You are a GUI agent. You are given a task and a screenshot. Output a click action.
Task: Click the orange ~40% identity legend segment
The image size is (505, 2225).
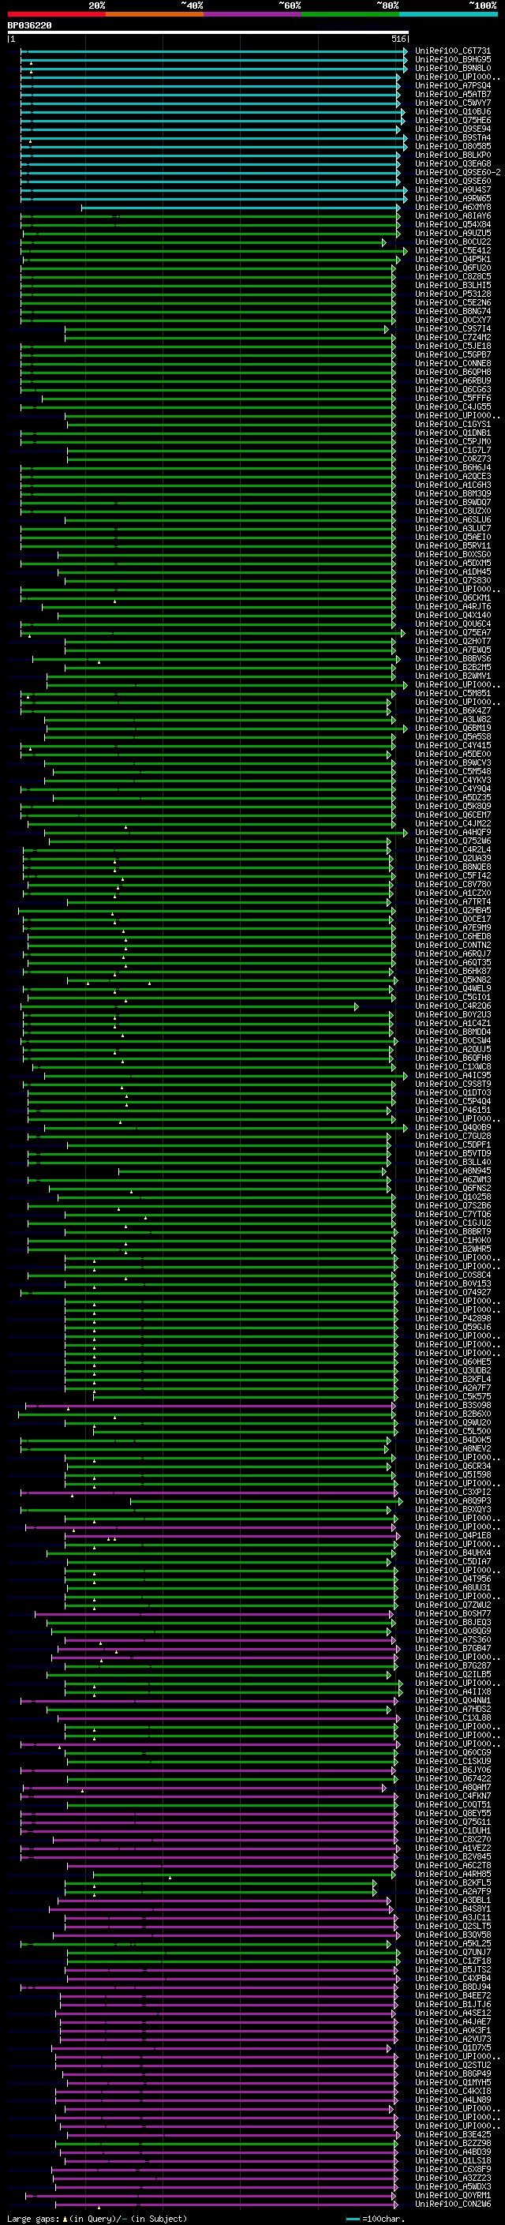[155, 14]
